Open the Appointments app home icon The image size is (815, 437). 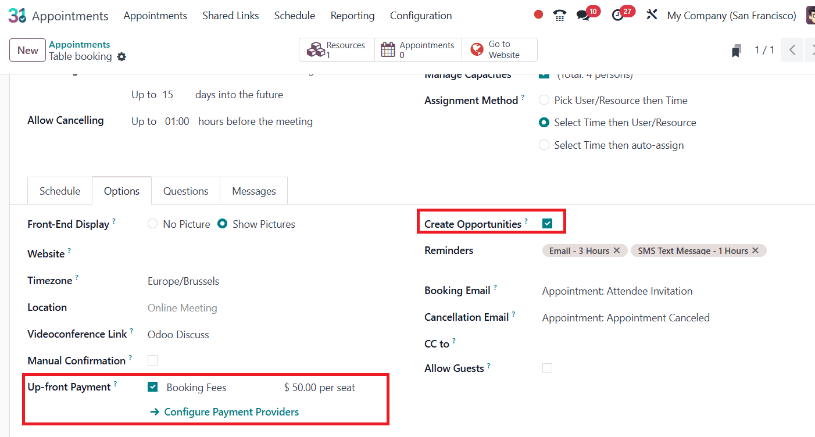17,16
